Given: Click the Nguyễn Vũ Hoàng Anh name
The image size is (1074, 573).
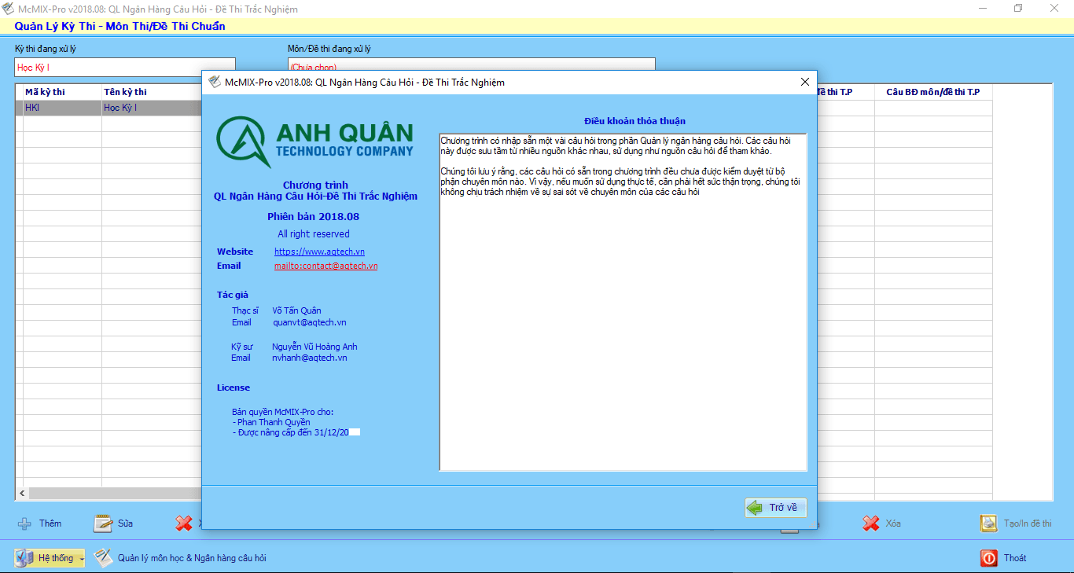Looking at the screenshot, I should tap(314, 347).
